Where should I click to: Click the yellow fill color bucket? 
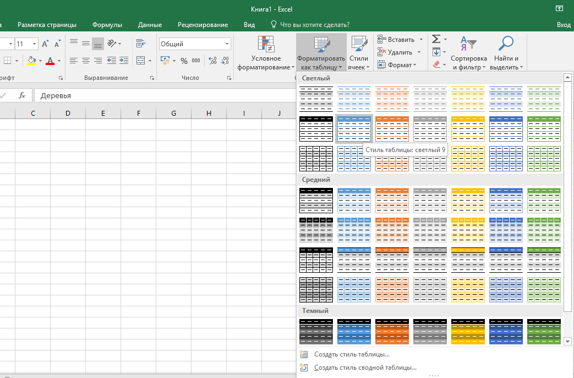tap(31, 61)
